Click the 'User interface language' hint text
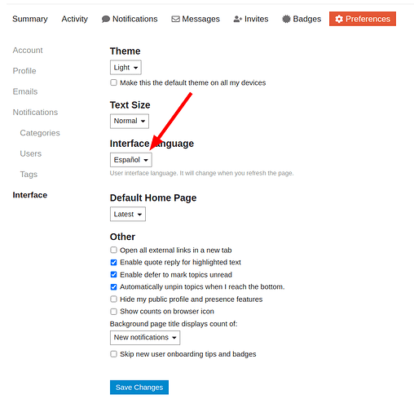414x408 pixels. click(x=201, y=173)
